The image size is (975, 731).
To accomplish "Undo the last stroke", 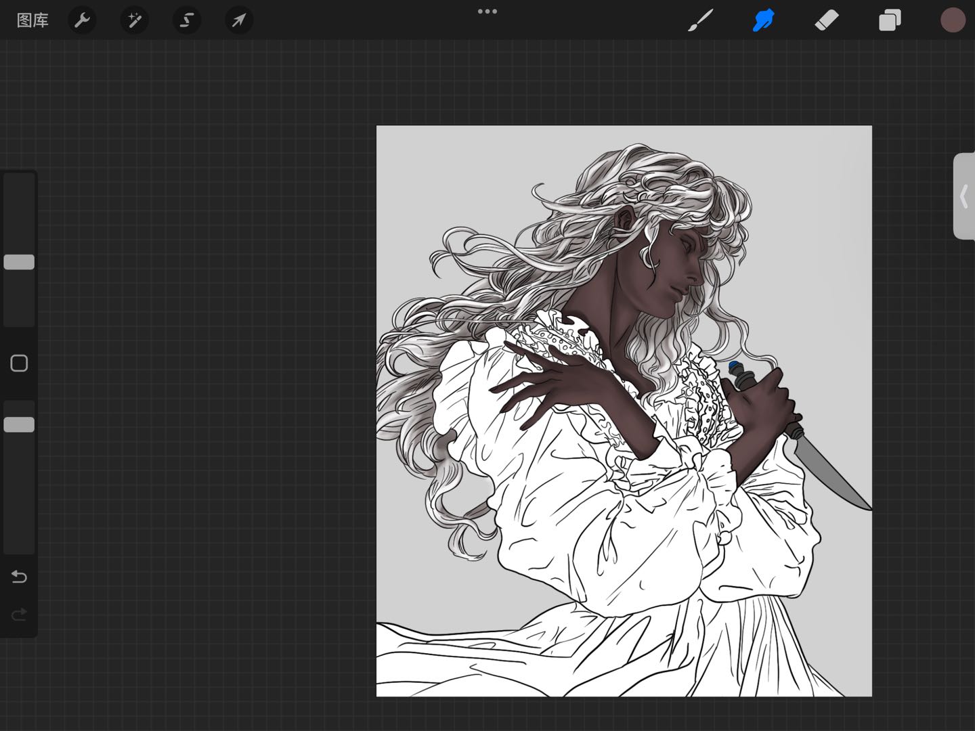I will click(x=19, y=577).
